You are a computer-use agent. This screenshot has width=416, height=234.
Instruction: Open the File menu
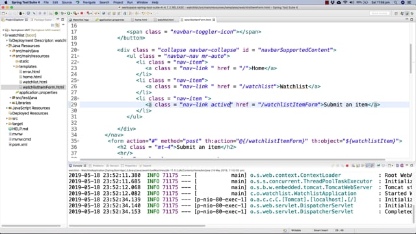[46, 3]
